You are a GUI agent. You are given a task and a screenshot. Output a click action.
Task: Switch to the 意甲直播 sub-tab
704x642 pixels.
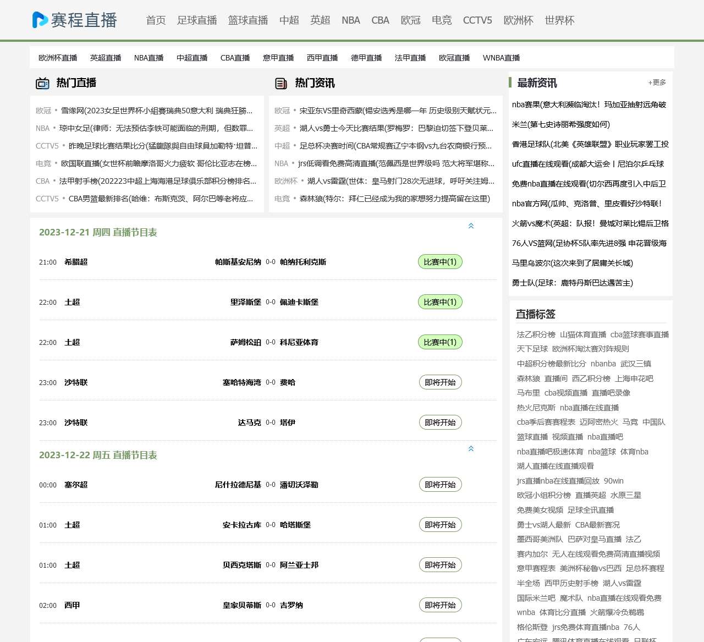[278, 58]
